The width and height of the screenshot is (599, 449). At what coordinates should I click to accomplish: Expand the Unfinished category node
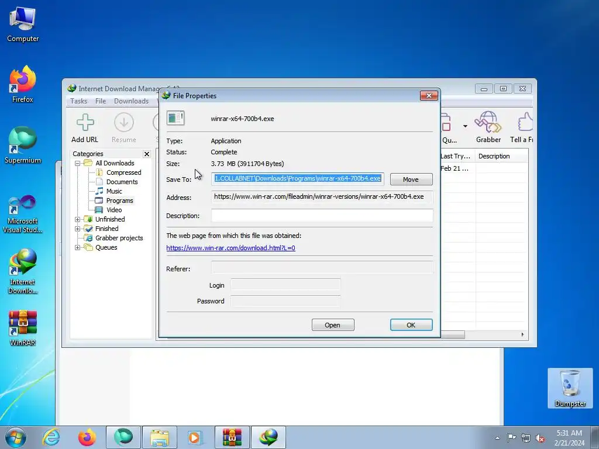point(78,219)
